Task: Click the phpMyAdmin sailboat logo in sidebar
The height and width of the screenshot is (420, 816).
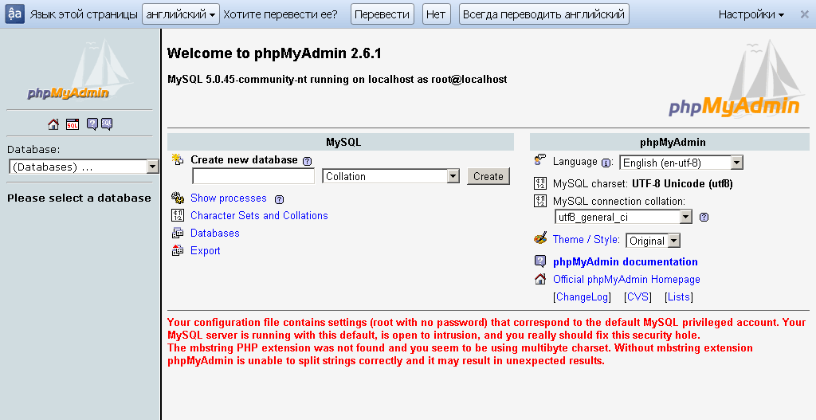Action: click(80, 69)
